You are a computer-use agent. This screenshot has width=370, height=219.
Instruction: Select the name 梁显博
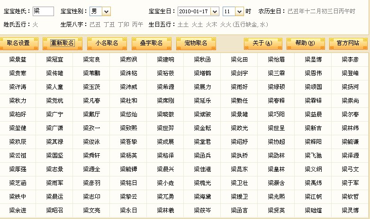click(313, 60)
